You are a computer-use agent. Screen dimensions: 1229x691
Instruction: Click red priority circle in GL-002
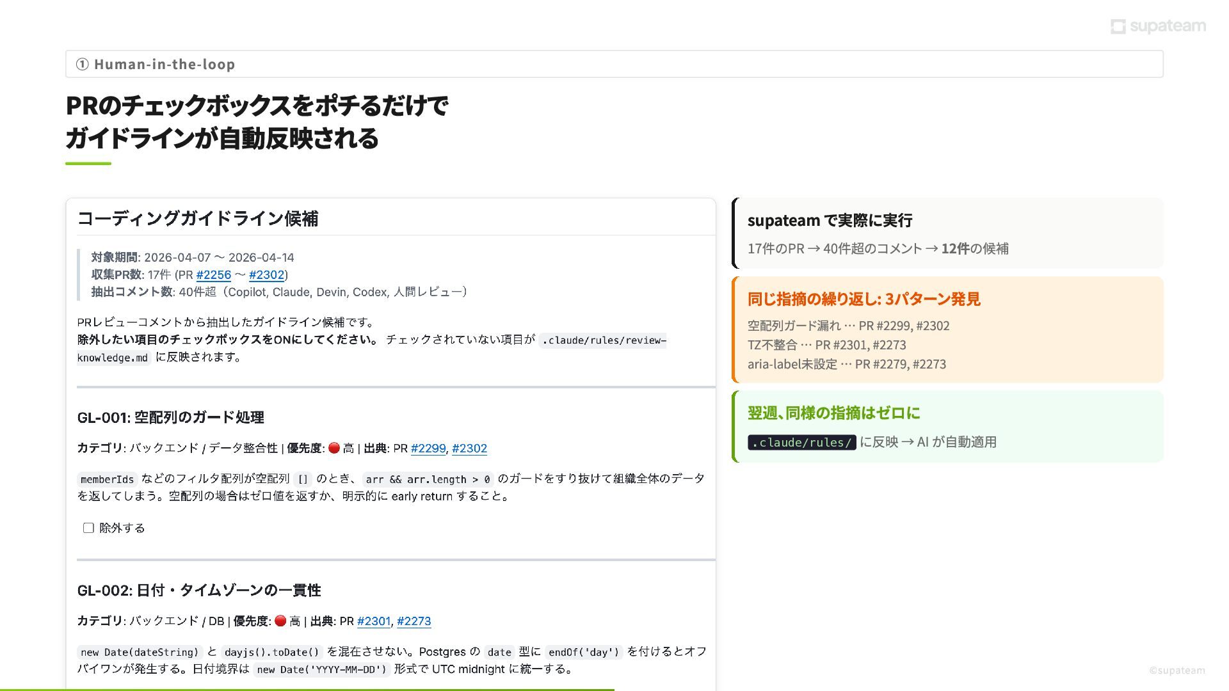(280, 621)
